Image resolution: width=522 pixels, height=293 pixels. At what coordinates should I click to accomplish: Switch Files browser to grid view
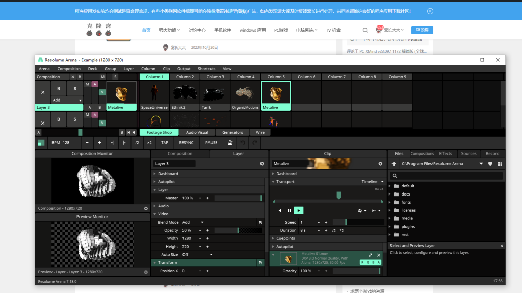500,164
